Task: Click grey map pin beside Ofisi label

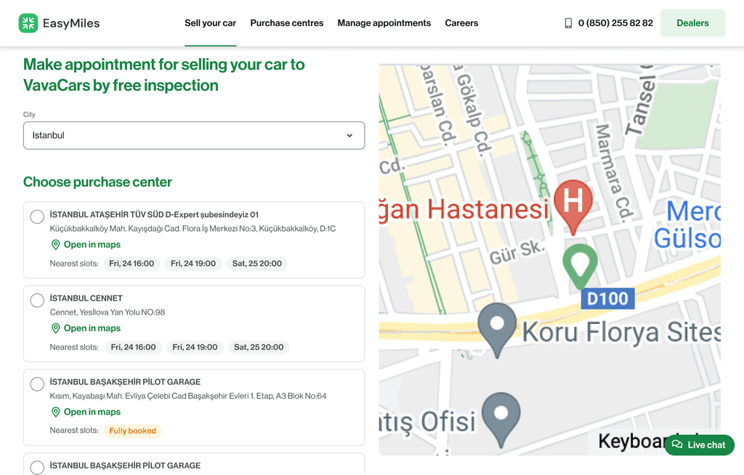Action: 501,420
